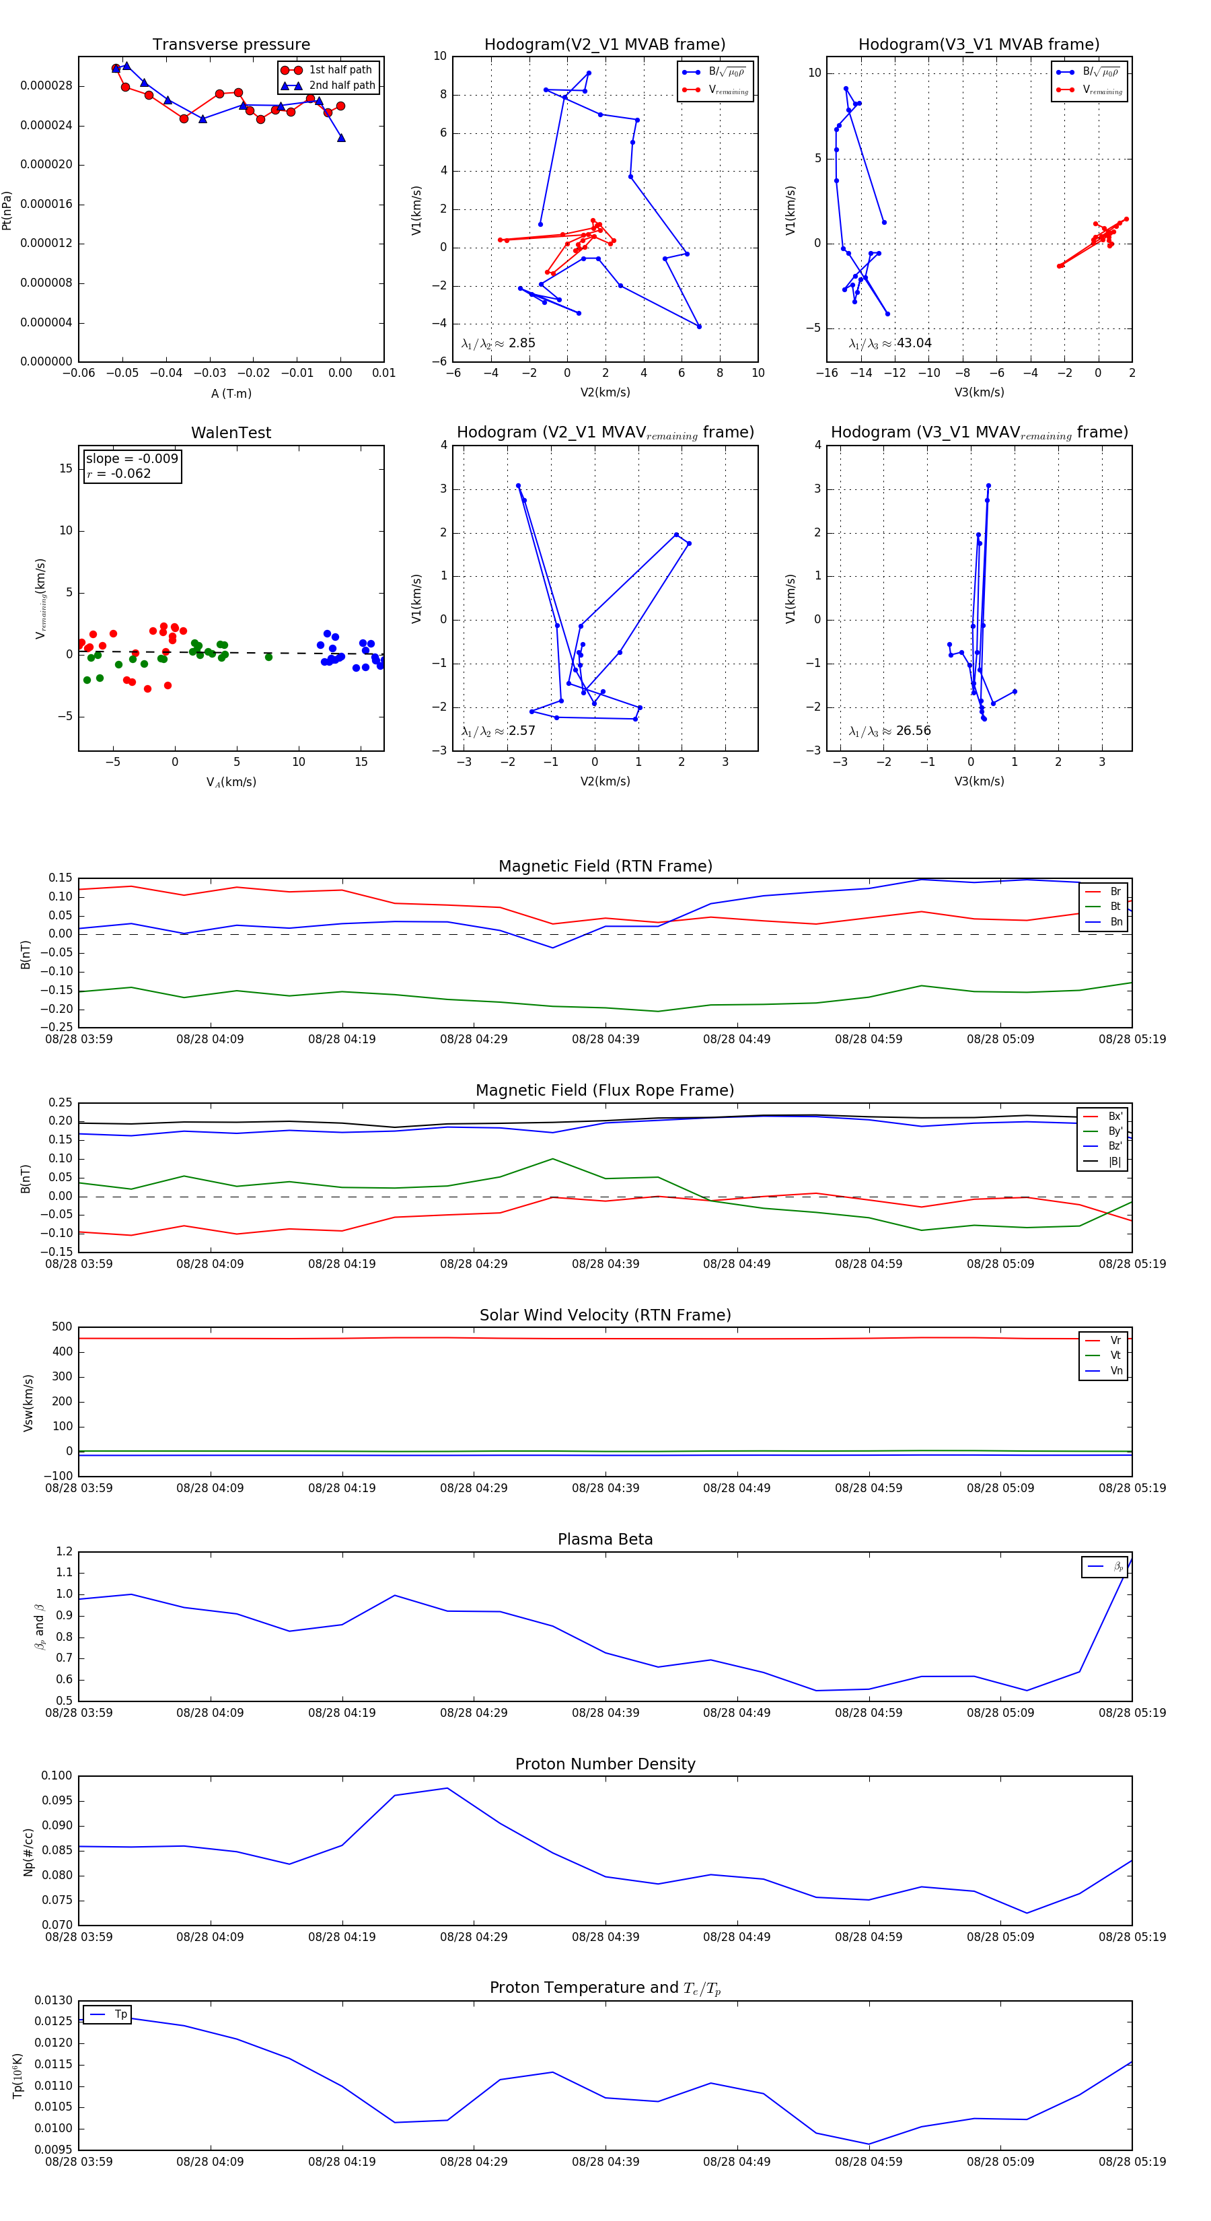Click the "Transverse pressure" plot title
The height and width of the screenshot is (2221, 1211).
pyautogui.click(x=231, y=45)
